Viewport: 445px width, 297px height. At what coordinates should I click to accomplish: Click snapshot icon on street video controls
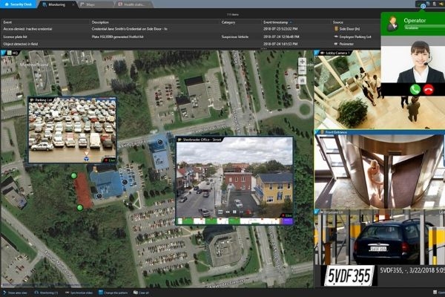(220, 212)
